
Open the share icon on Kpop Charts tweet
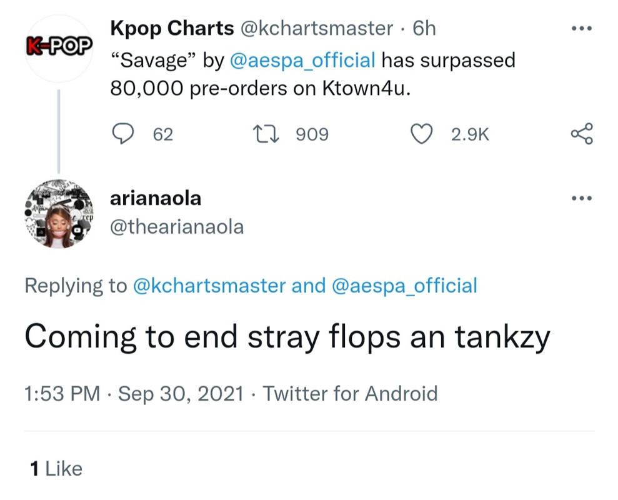coord(582,133)
